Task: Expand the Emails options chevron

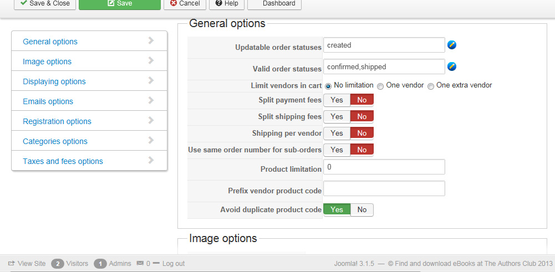Action: [151, 101]
